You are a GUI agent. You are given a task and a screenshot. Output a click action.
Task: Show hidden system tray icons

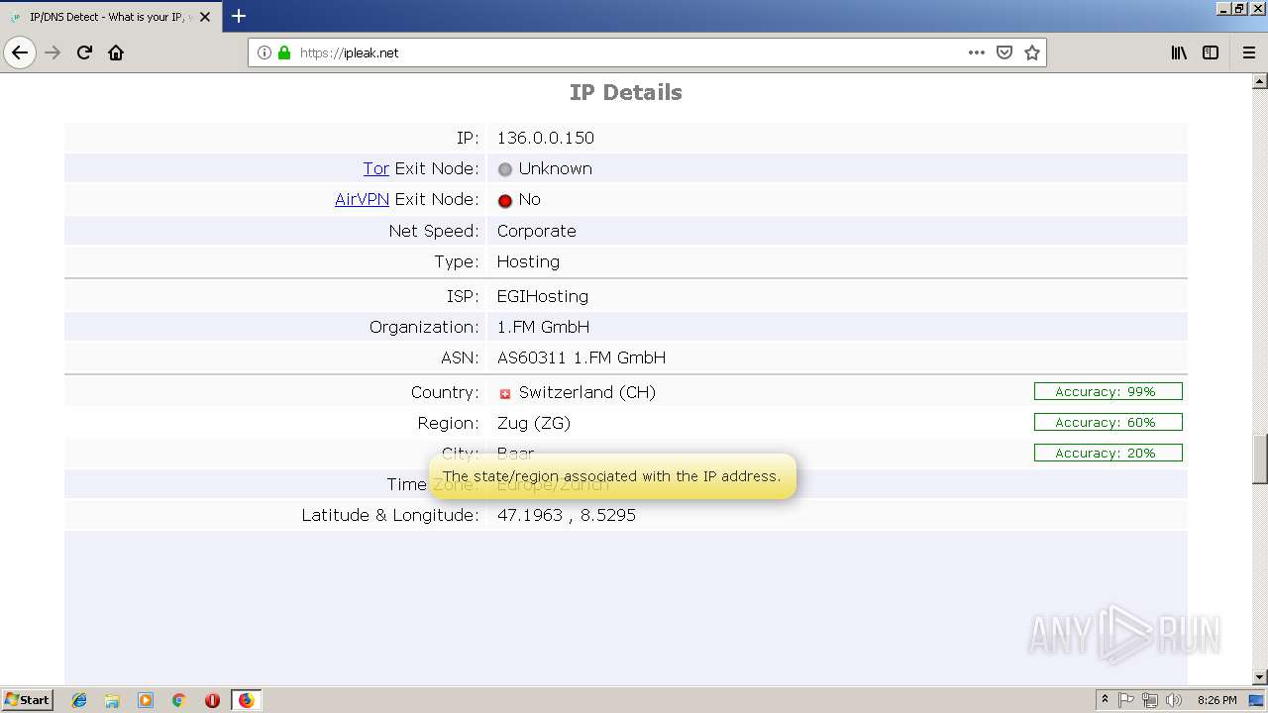(x=1105, y=700)
